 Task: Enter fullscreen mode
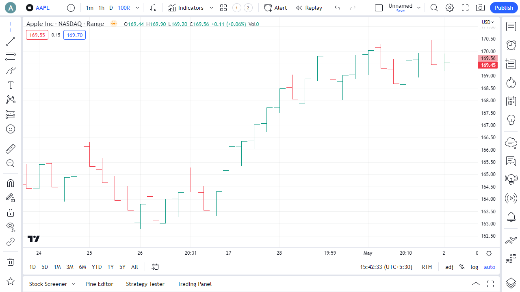tap(465, 8)
